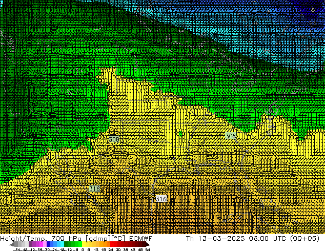Click the grey left arrow end of colorbar
This screenshot has height=251, width=325.
click(12, 244)
